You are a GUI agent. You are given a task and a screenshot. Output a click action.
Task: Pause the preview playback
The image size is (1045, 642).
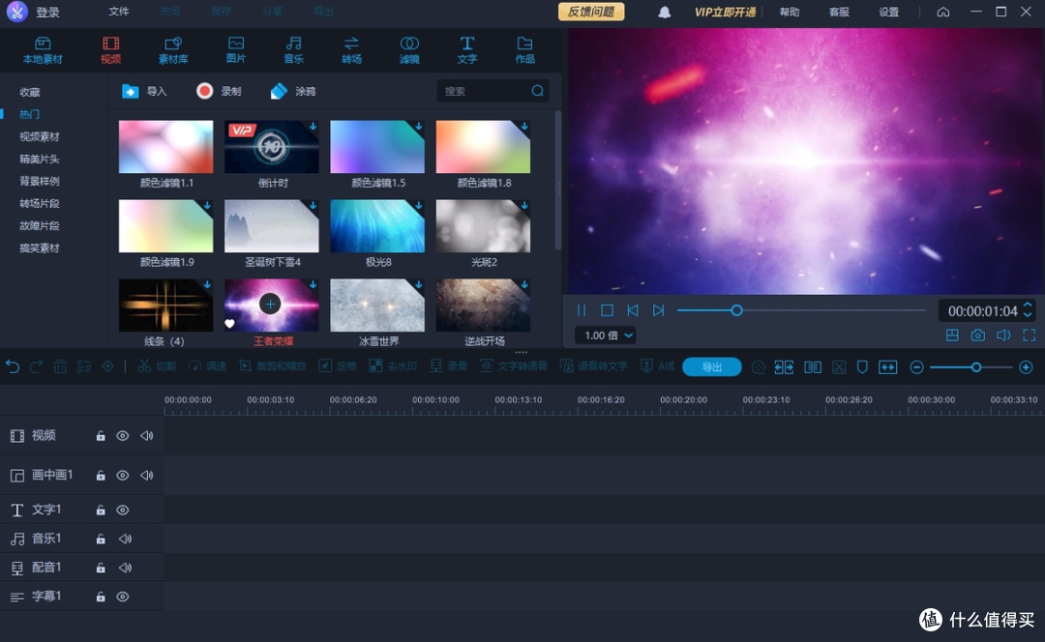point(582,310)
